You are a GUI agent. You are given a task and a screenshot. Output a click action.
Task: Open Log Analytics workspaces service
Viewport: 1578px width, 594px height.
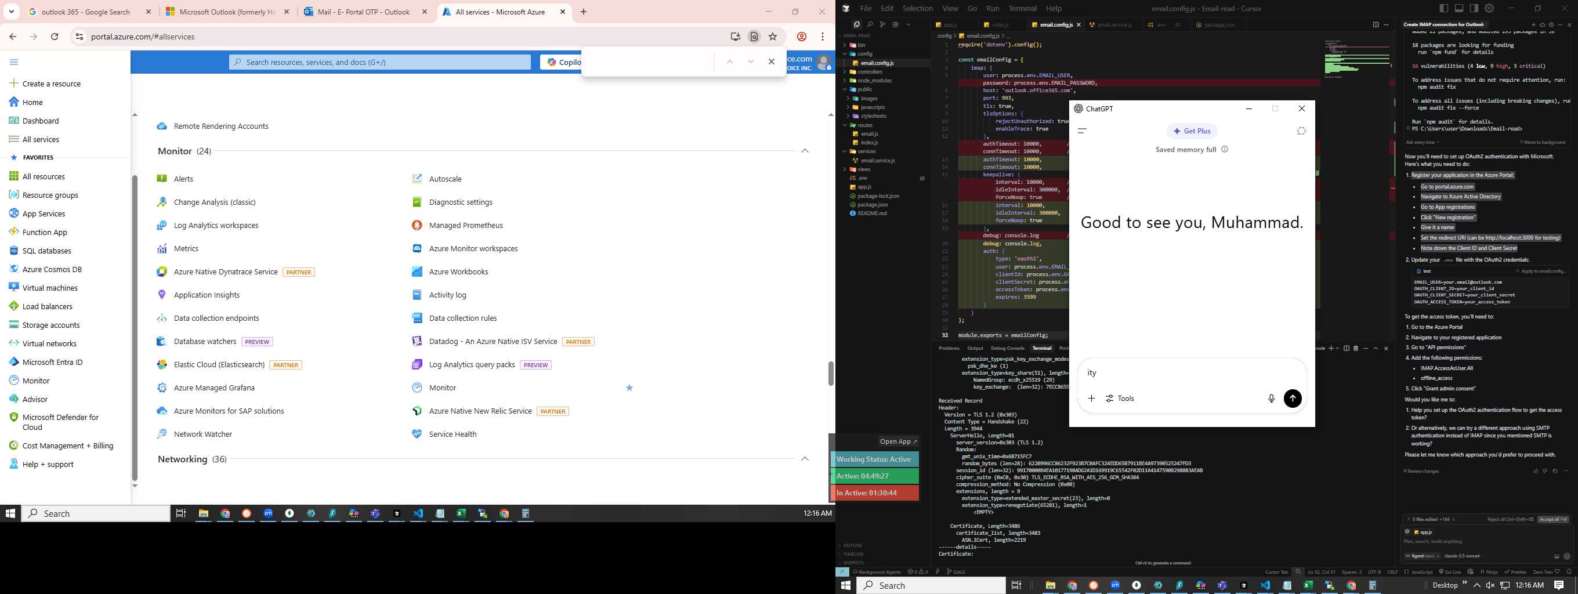(x=216, y=225)
